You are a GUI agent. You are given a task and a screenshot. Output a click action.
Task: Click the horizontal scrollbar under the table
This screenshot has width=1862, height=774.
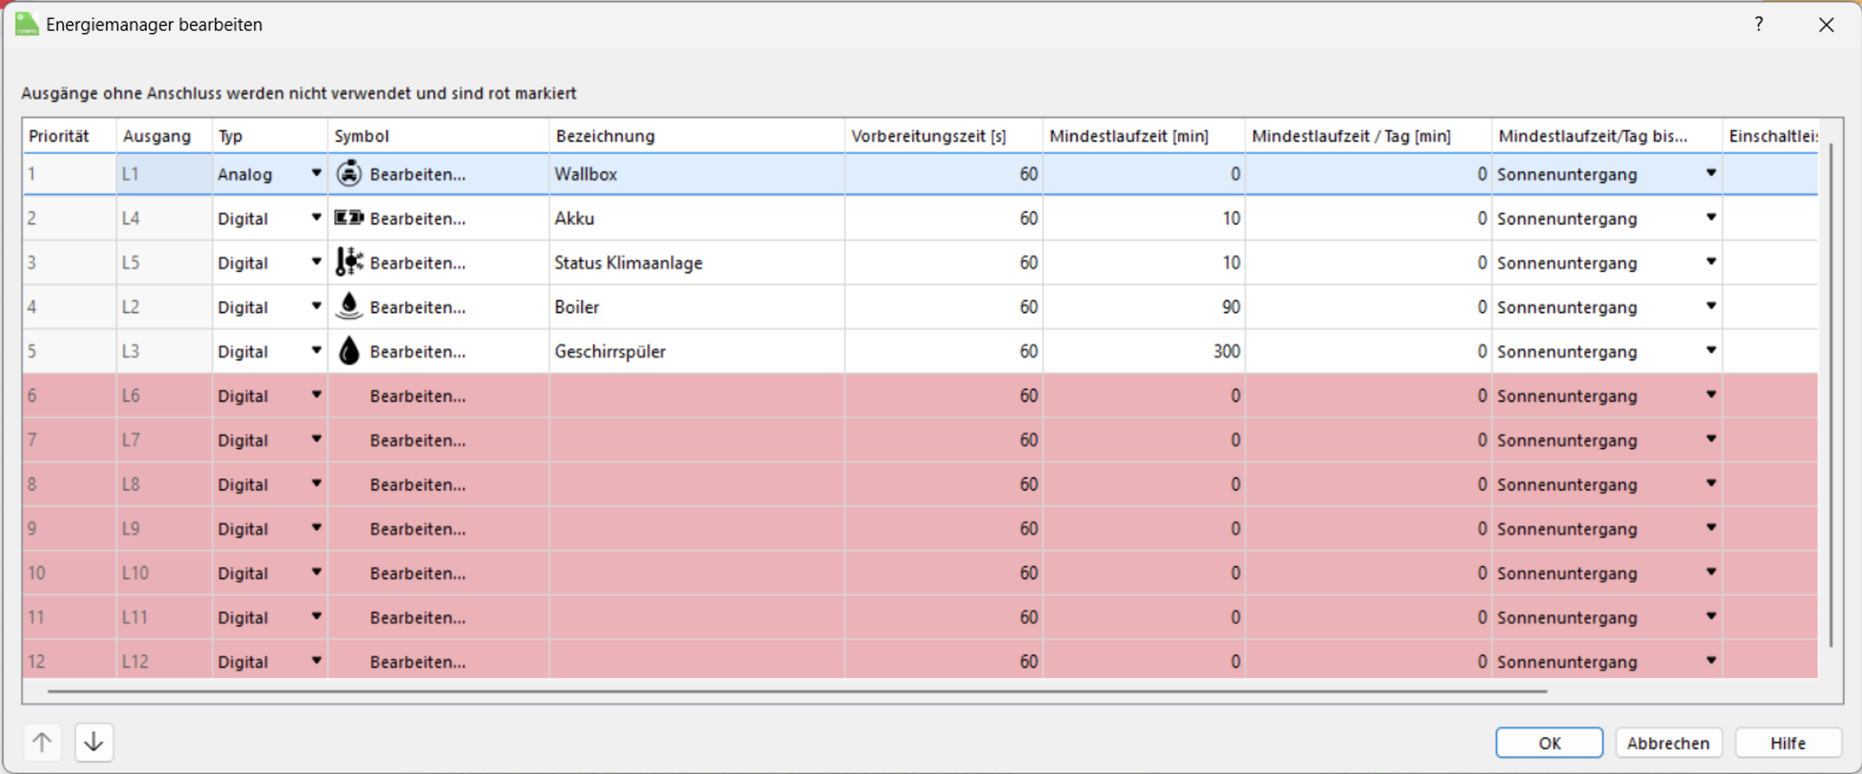795,692
